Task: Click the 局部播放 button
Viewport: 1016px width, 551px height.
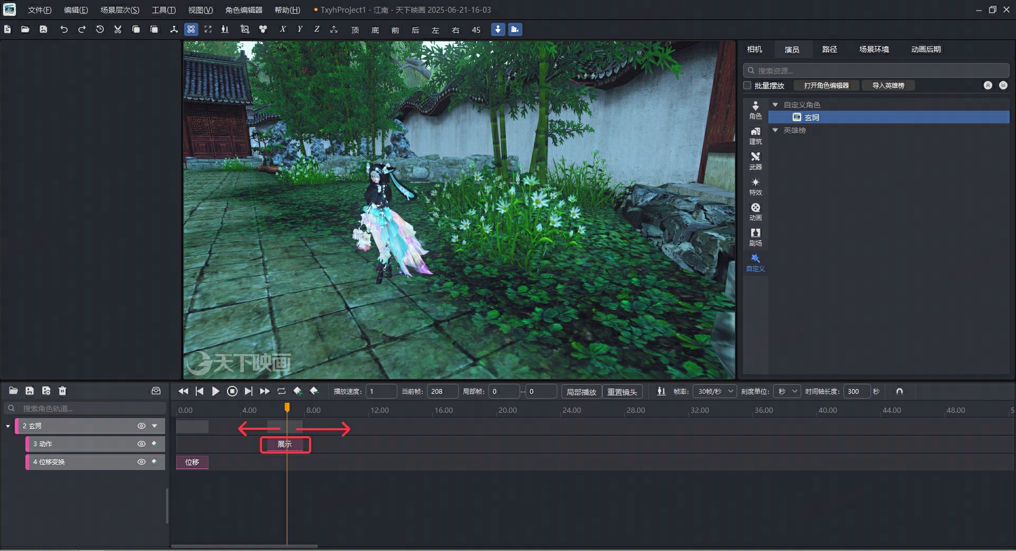Action: click(581, 392)
